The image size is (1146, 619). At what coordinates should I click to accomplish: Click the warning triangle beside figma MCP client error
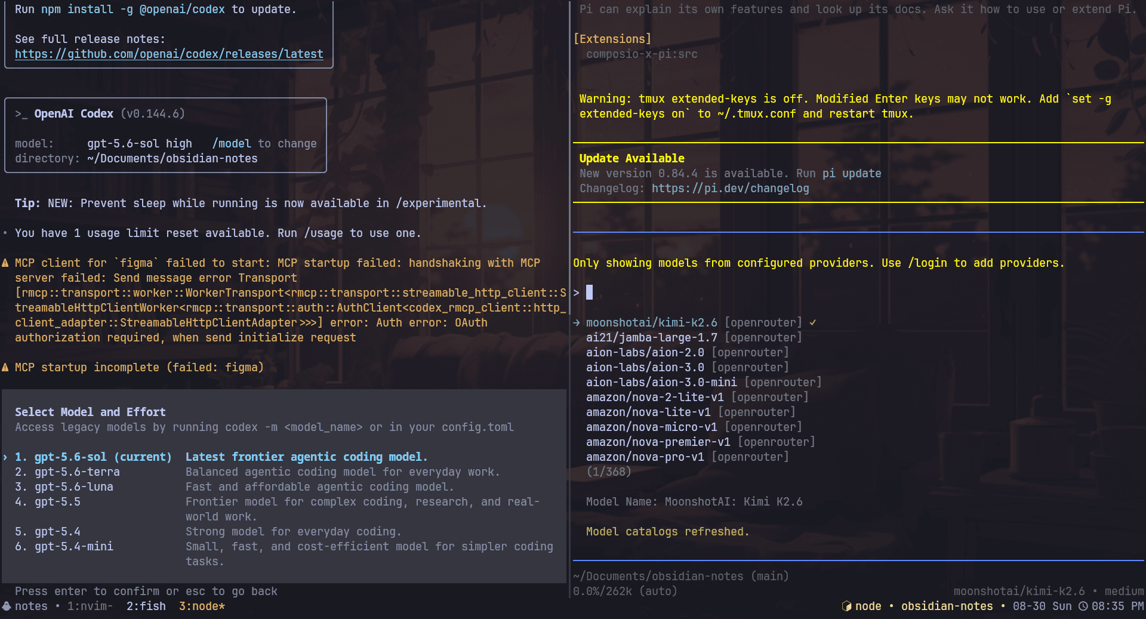pyautogui.click(x=5, y=263)
